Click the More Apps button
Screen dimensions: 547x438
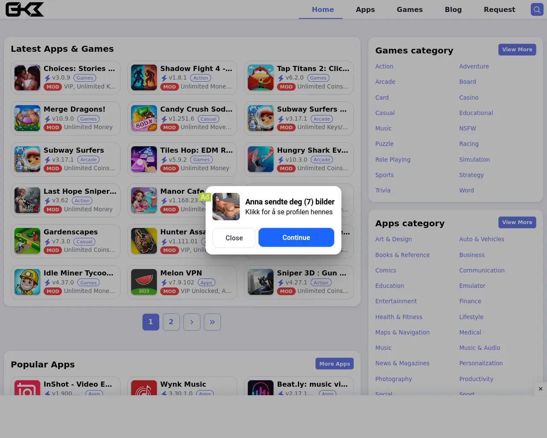pyautogui.click(x=335, y=364)
